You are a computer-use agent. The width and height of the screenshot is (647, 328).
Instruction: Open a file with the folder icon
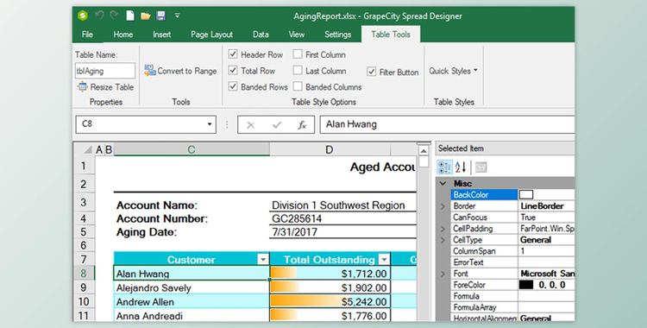pyautogui.click(x=145, y=16)
